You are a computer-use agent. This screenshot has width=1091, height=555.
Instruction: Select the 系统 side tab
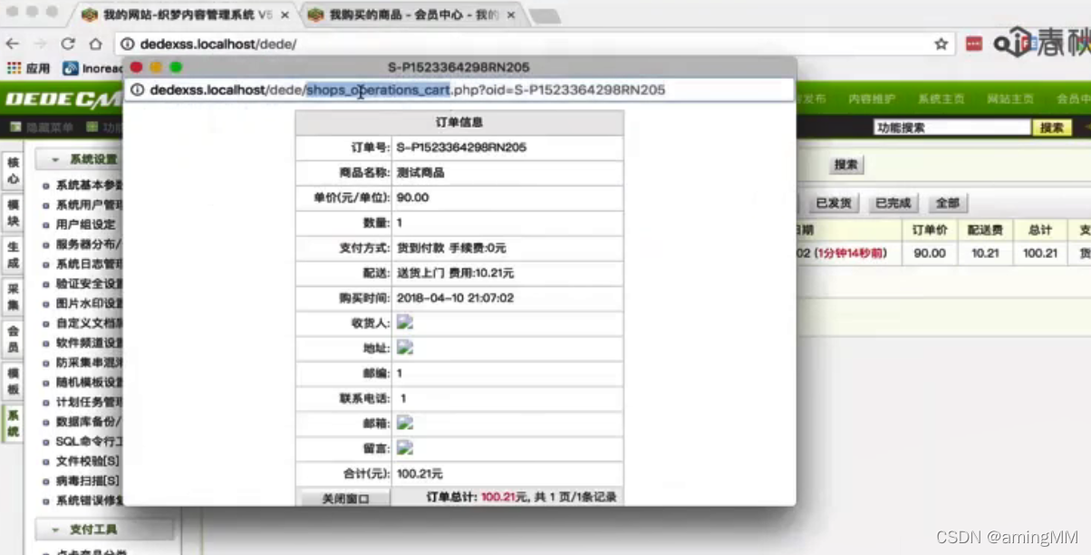point(13,424)
